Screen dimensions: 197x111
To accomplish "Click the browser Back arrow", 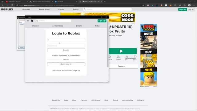I will pos(3,5).
